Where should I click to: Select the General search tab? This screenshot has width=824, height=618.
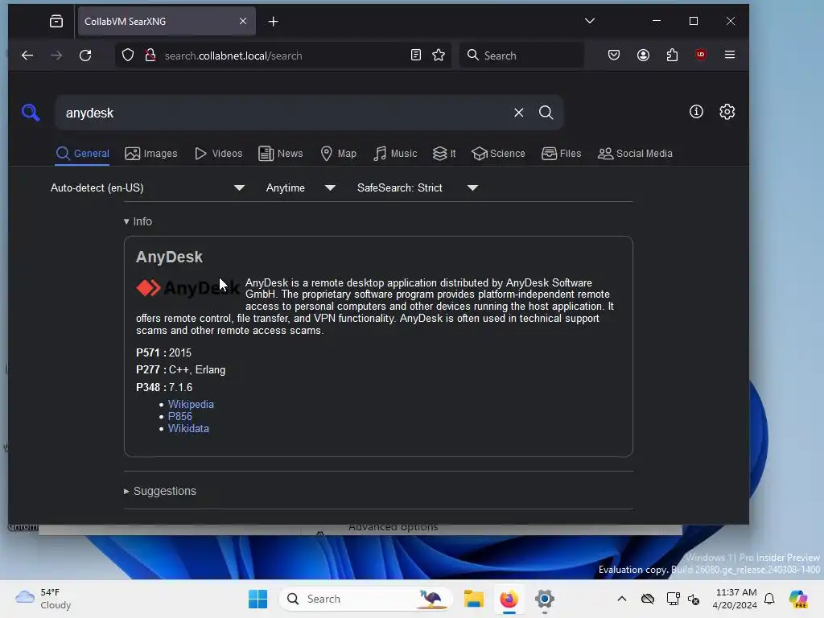pyautogui.click(x=83, y=154)
